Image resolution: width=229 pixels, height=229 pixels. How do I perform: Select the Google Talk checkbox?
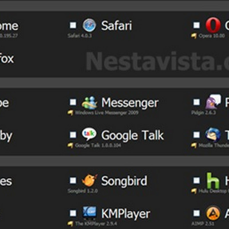coord(73,135)
